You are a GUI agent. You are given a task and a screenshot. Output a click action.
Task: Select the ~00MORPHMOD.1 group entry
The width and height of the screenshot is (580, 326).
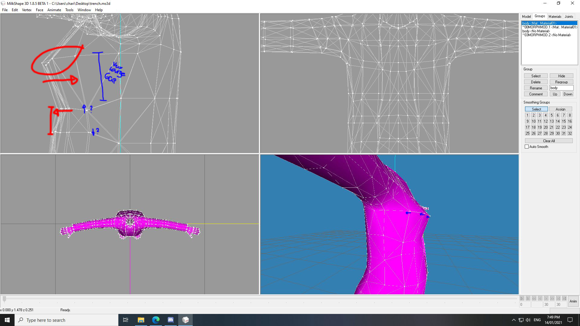pyautogui.click(x=549, y=27)
